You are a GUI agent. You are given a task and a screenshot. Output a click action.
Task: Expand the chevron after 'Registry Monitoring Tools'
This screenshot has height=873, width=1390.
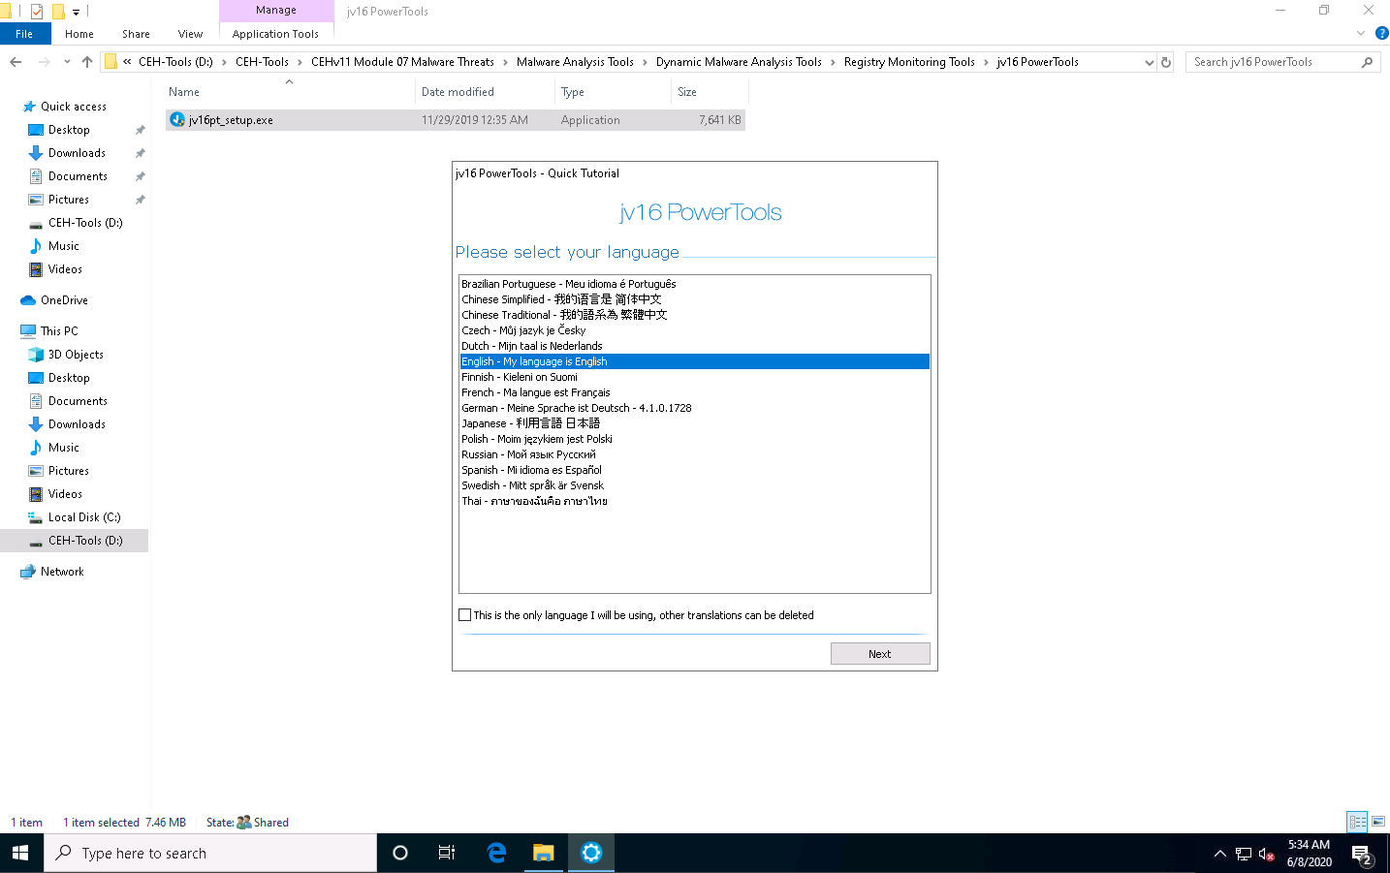(986, 62)
